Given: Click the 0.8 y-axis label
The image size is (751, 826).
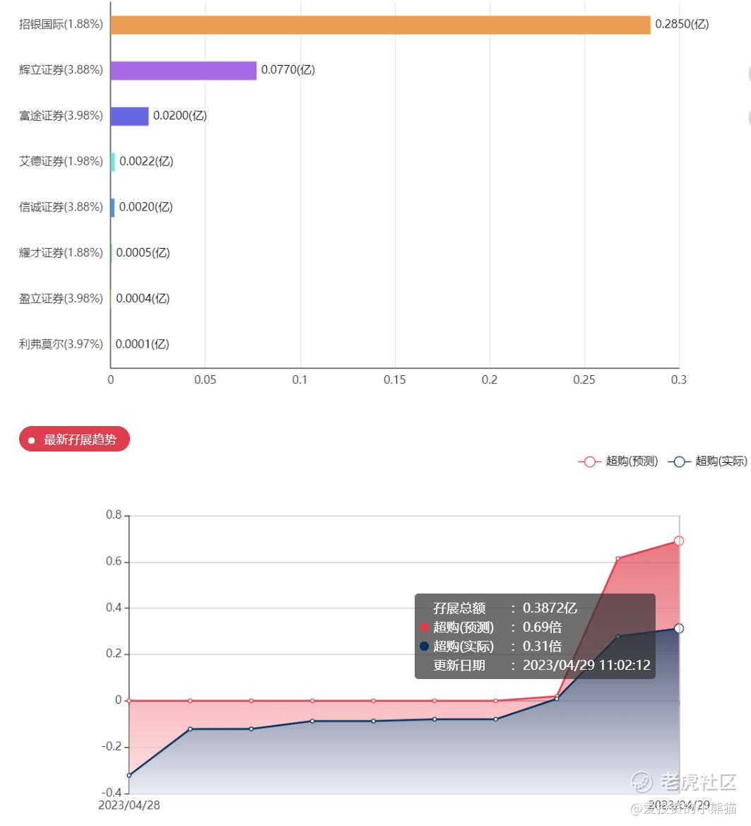Looking at the screenshot, I should [x=114, y=514].
